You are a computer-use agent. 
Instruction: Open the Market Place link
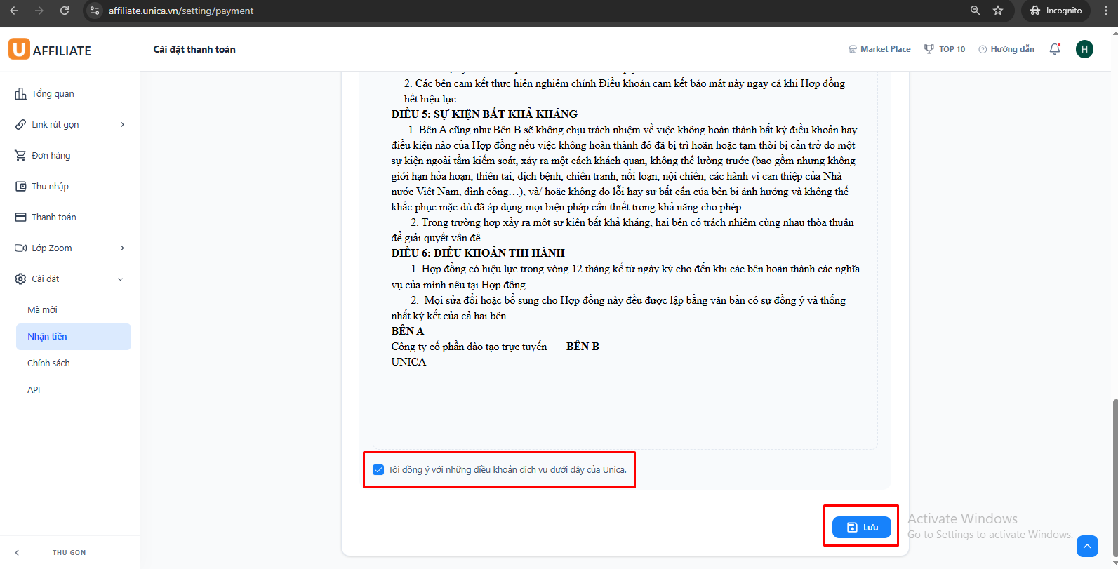(879, 49)
